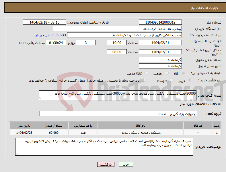Toggle the اسناد خزانه اسلامی payment checkbox
Screen dimensions: 226x172
tap(143, 80)
